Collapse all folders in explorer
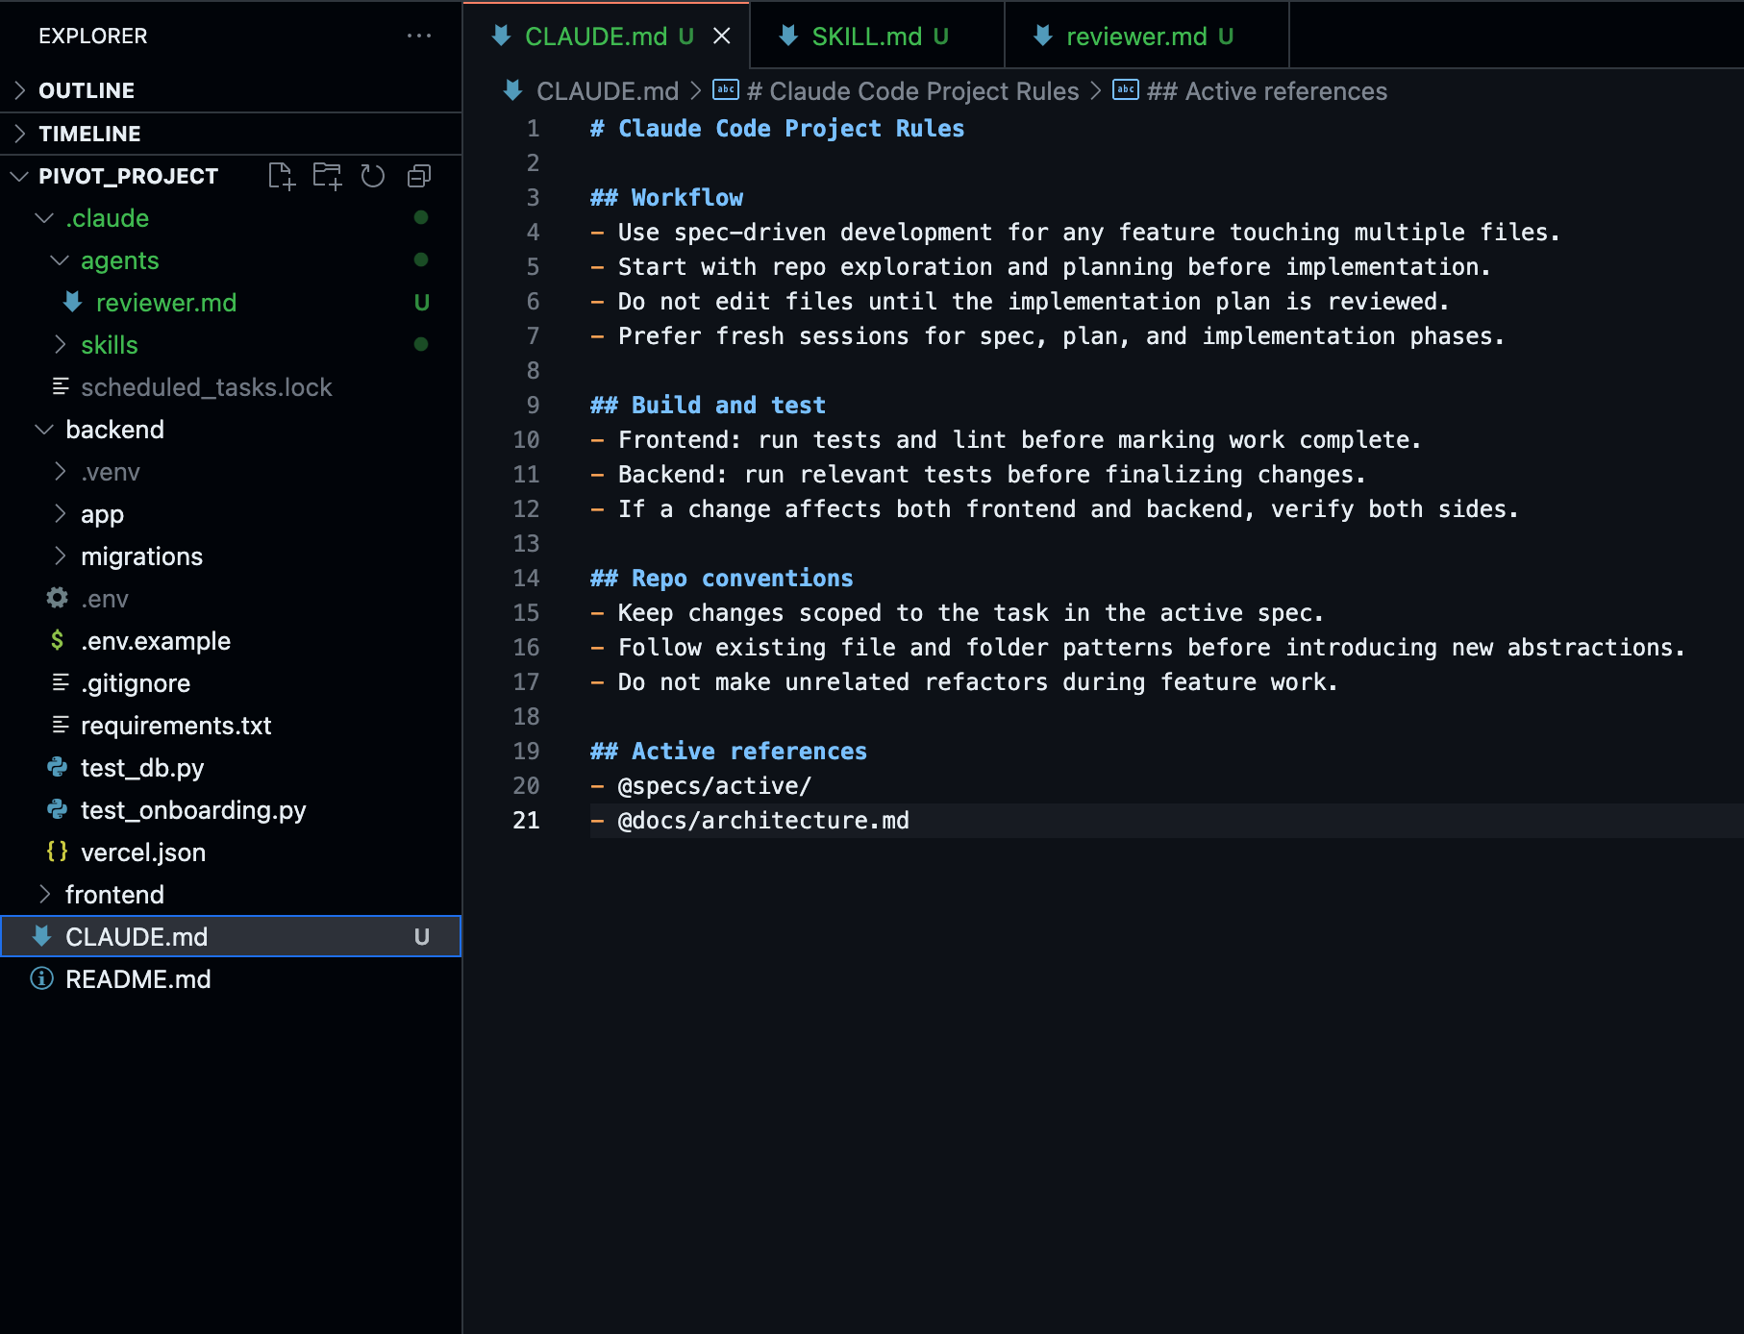Viewport: 1744px width, 1334px height. [x=419, y=176]
